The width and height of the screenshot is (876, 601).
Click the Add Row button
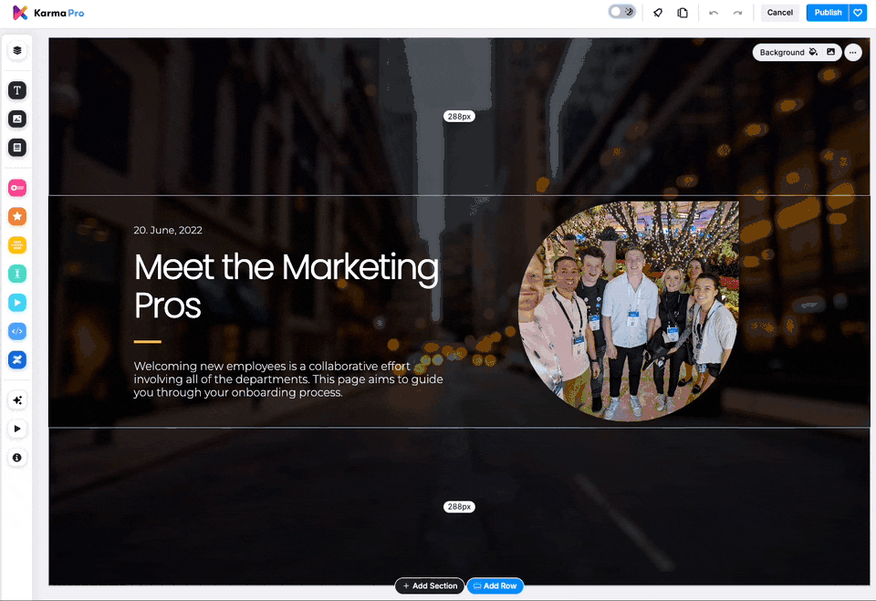point(495,585)
